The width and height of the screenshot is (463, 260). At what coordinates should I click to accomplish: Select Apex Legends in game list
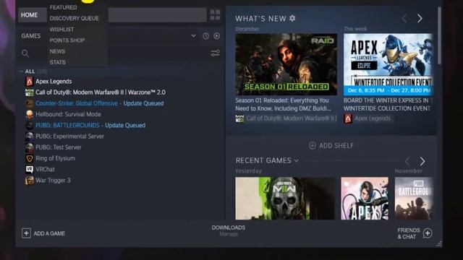(x=54, y=82)
